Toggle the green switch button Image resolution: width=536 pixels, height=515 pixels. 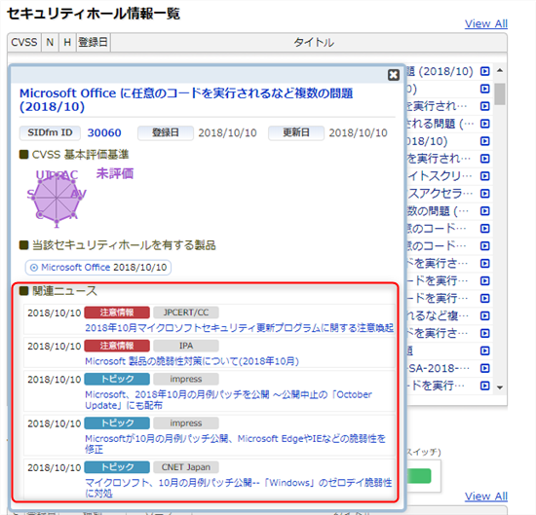click(419, 476)
